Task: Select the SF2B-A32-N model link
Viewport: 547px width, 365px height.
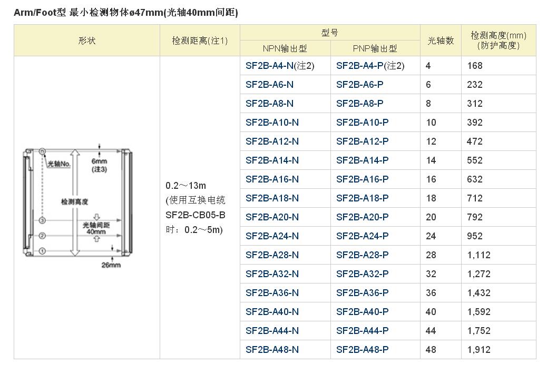Action: click(x=272, y=274)
